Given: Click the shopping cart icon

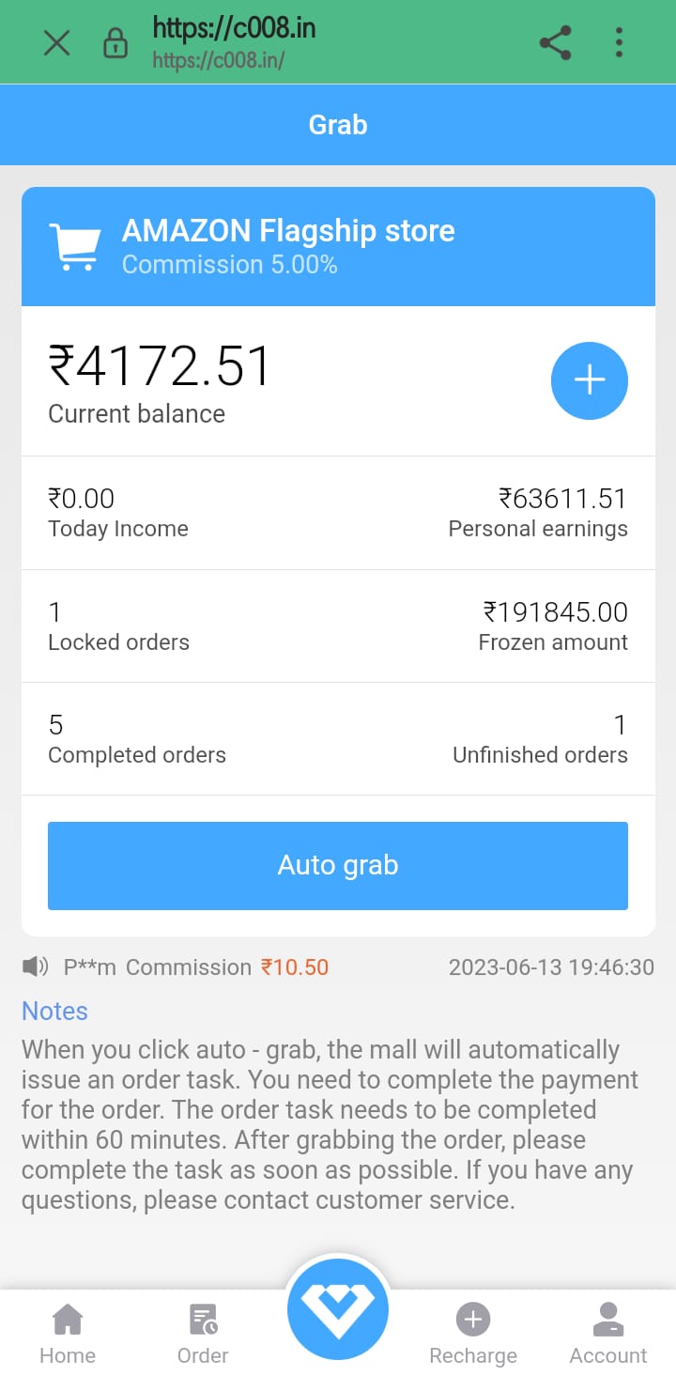Looking at the screenshot, I should (x=74, y=247).
